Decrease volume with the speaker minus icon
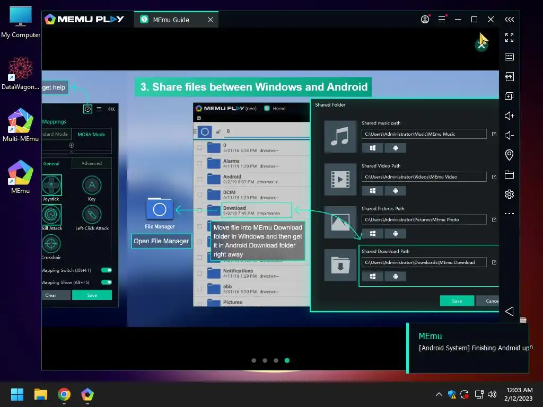 [509, 135]
